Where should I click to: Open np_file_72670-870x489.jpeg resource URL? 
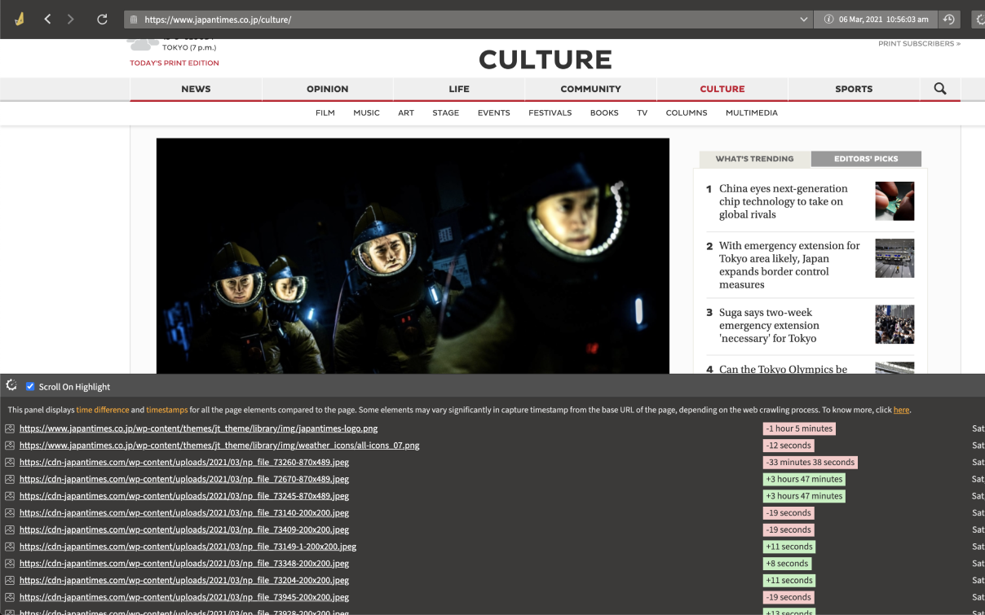(184, 479)
